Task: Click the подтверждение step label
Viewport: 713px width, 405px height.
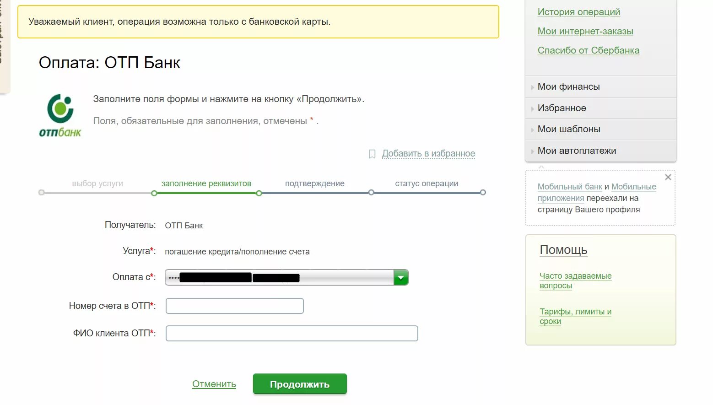Action: pyautogui.click(x=315, y=184)
